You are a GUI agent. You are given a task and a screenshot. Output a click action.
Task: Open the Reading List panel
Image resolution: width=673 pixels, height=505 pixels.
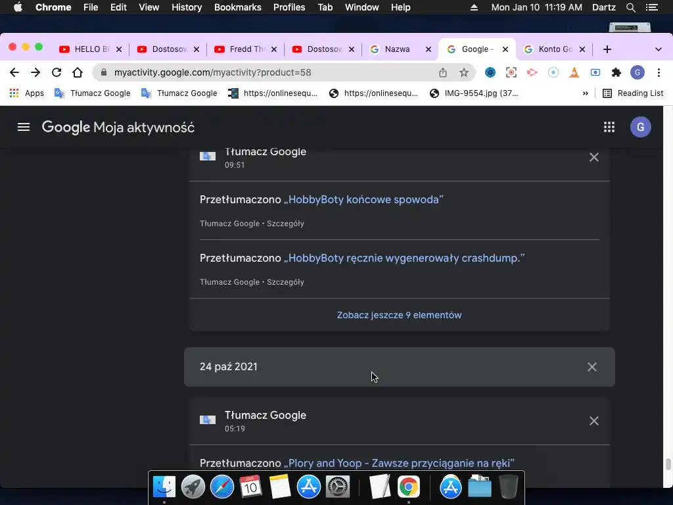[x=633, y=93]
